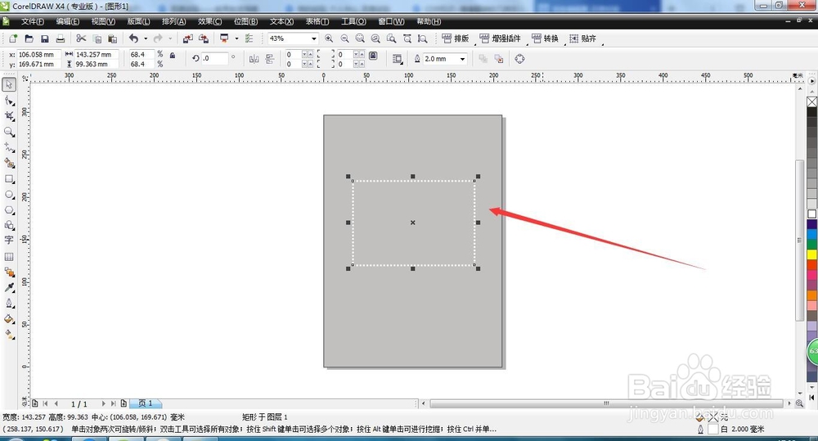Viewport: 818px width, 441px height.
Task: Click the 帮助(H) menu
Action: 429,21
